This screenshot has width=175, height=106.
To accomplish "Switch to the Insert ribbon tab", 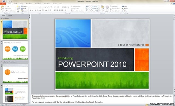I will 15,4.
